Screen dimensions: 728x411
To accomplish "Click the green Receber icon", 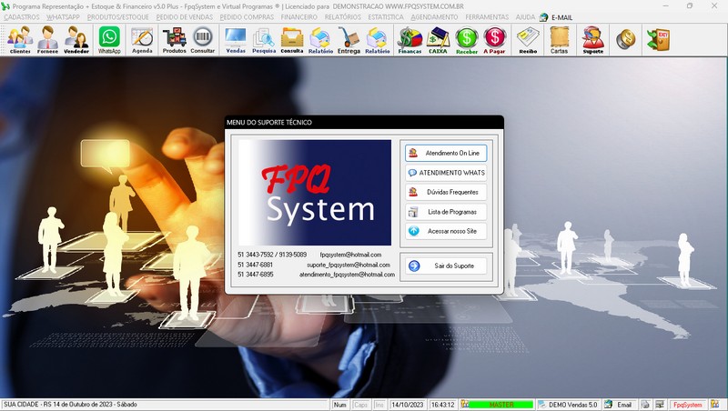I will (x=467, y=40).
